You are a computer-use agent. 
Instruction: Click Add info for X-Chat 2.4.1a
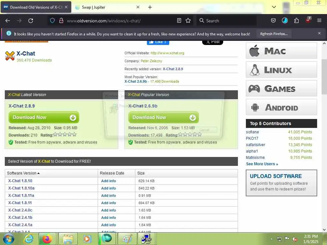(109, 225)
